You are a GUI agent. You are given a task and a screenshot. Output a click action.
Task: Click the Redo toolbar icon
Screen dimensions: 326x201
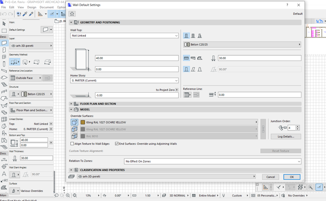(x=10, y=14)
